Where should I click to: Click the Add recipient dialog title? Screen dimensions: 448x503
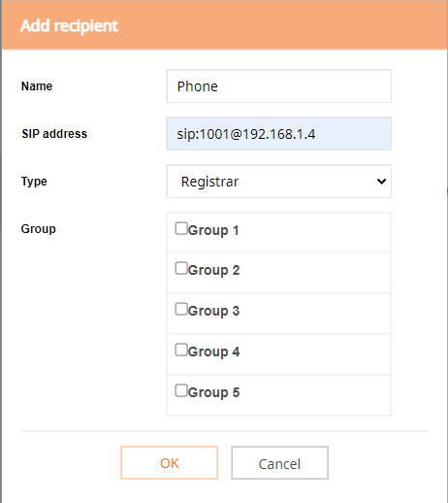[69, 26]
